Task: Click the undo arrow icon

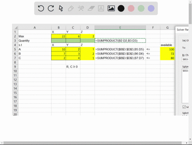Action: click(41, 8)
